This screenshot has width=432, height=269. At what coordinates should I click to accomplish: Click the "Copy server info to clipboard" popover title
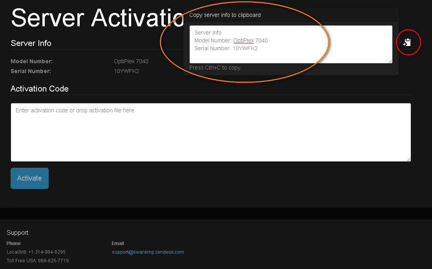pos(225,15)
